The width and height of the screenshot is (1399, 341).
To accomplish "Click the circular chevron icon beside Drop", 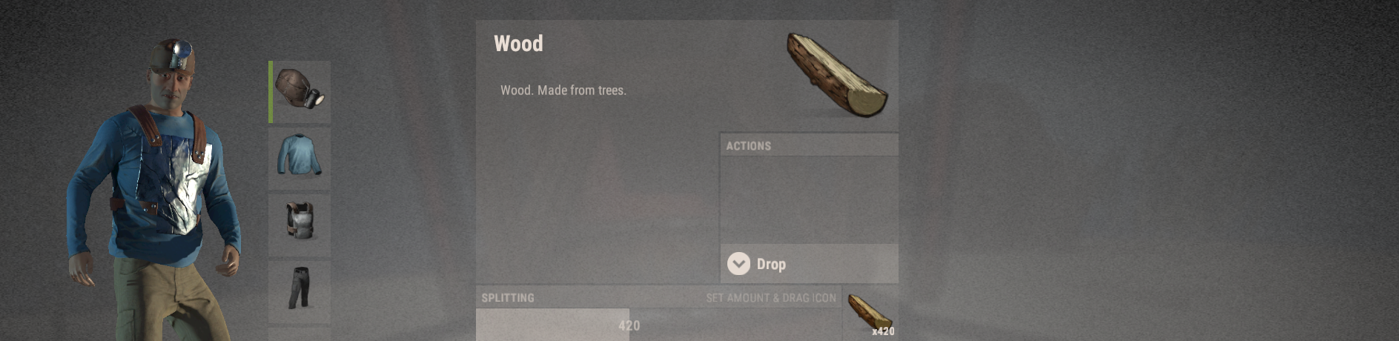I will tap(738, 264).
